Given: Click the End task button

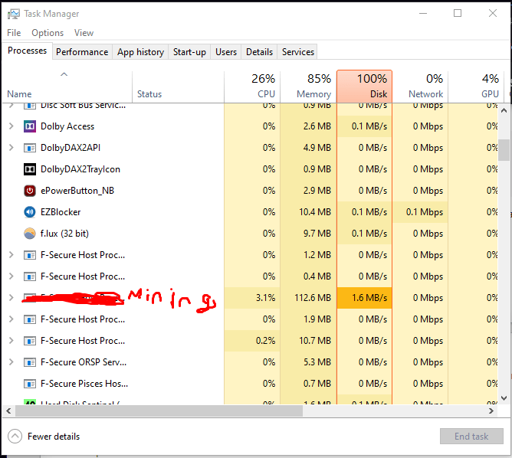Looking at the screenshot, I should coord(471,436).
